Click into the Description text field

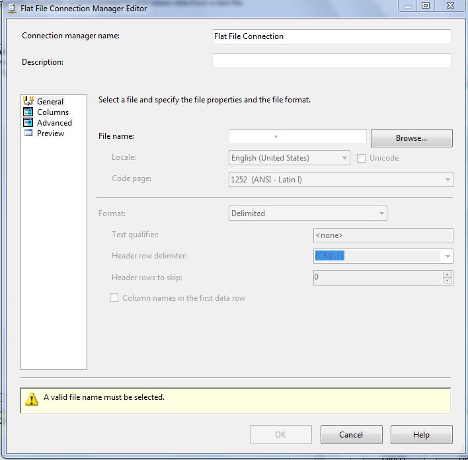point(331,61)
